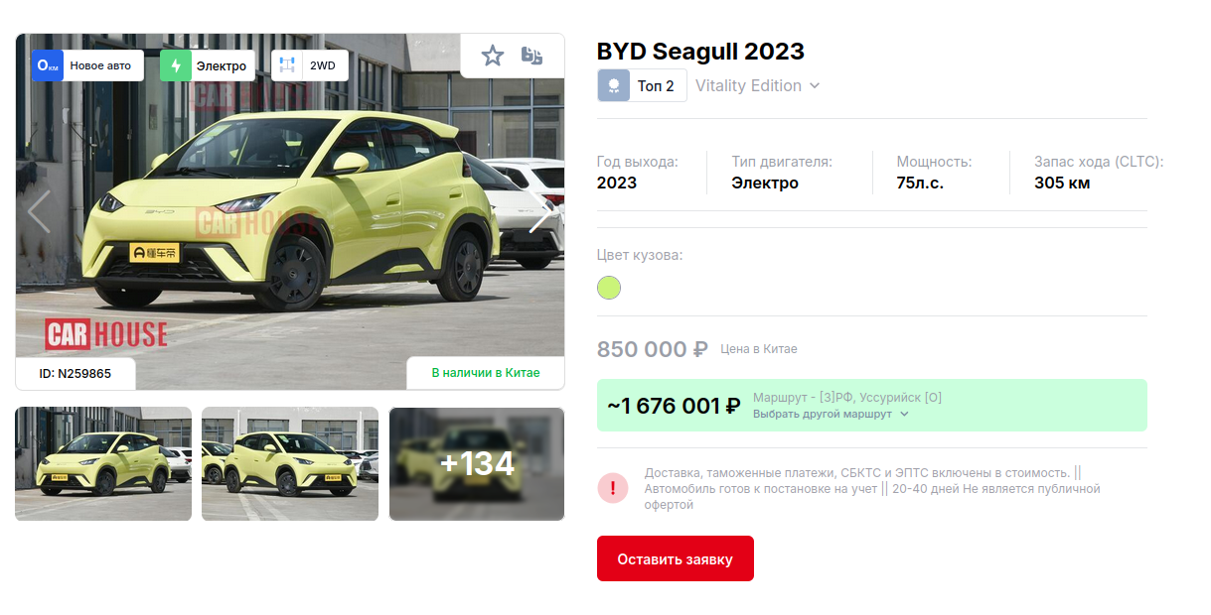The image size is (1211, 615).
Task: Click the 850 000 ₽ price
Action: tap(653, 349)
